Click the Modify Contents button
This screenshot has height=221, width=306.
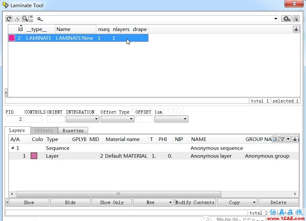(x=195, y=202)
